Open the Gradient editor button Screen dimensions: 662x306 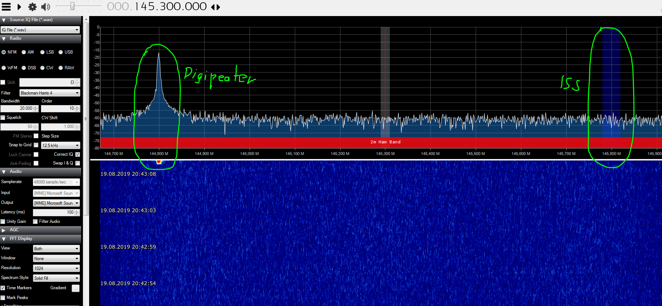76,288
